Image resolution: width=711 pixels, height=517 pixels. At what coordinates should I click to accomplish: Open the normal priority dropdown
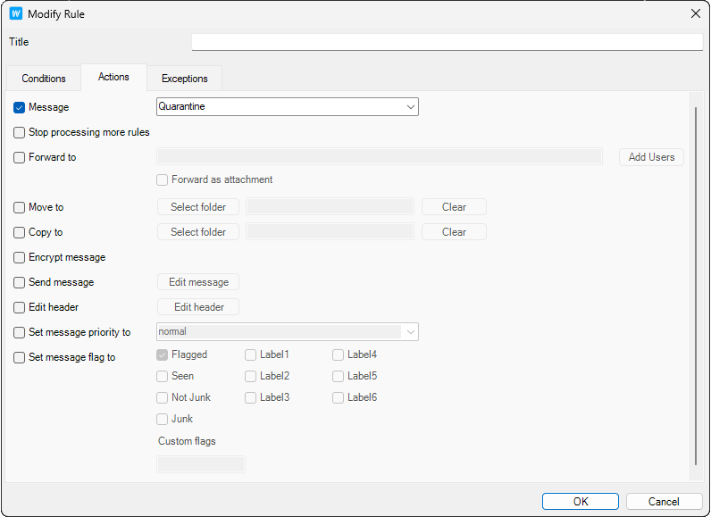pos(288,331)
